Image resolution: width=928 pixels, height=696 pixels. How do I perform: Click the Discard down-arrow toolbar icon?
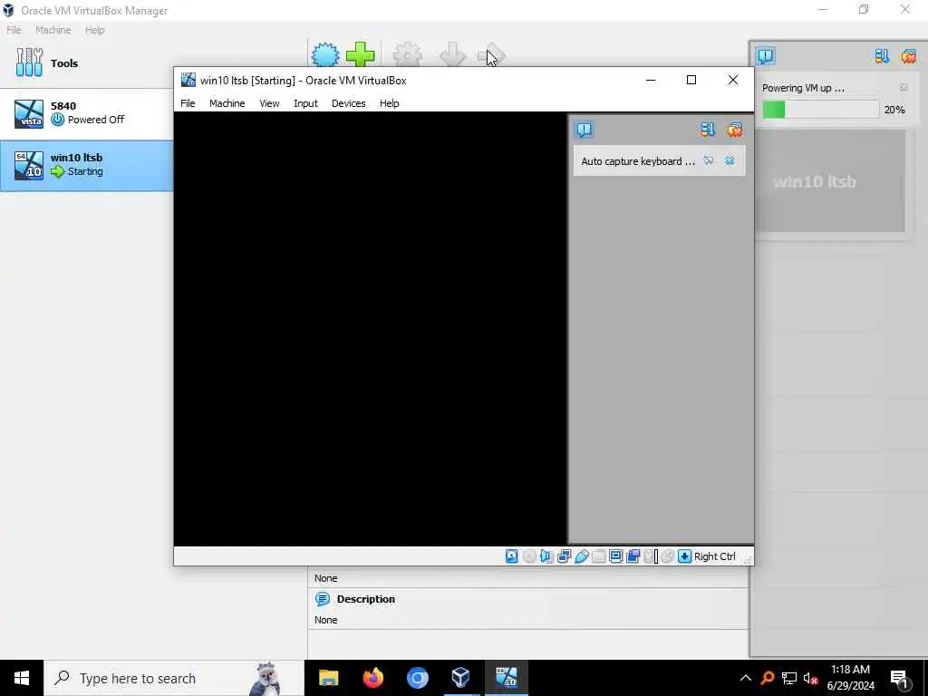453,55
